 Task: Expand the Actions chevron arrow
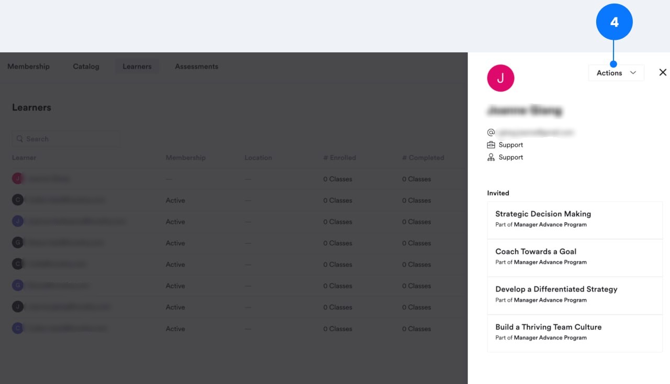tap(633, 73)
